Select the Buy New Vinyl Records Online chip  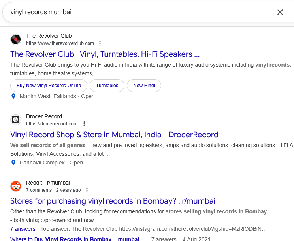point(49,86)
